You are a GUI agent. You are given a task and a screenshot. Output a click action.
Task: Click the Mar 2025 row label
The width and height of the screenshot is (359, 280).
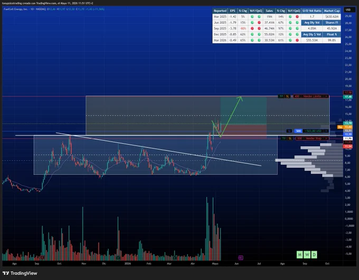pyautogui.click(x=220, y=17)
